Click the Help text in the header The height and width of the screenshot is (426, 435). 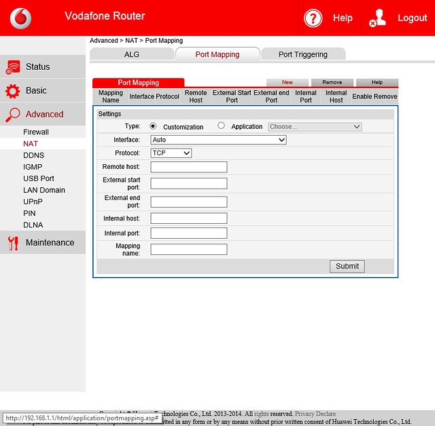[x=343, y=18]
